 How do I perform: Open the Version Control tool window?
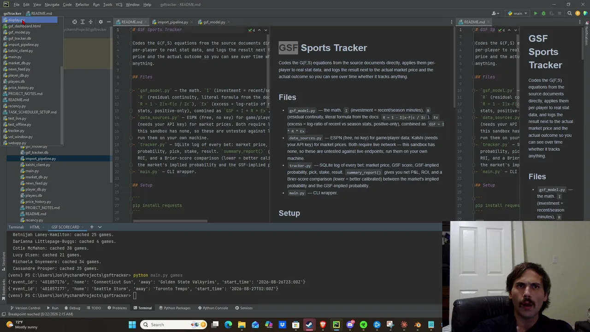[x=24, y=308]
